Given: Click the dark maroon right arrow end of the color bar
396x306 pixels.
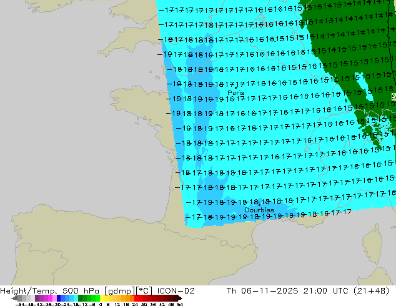Looking at the screenshot, I should (180, 299).
